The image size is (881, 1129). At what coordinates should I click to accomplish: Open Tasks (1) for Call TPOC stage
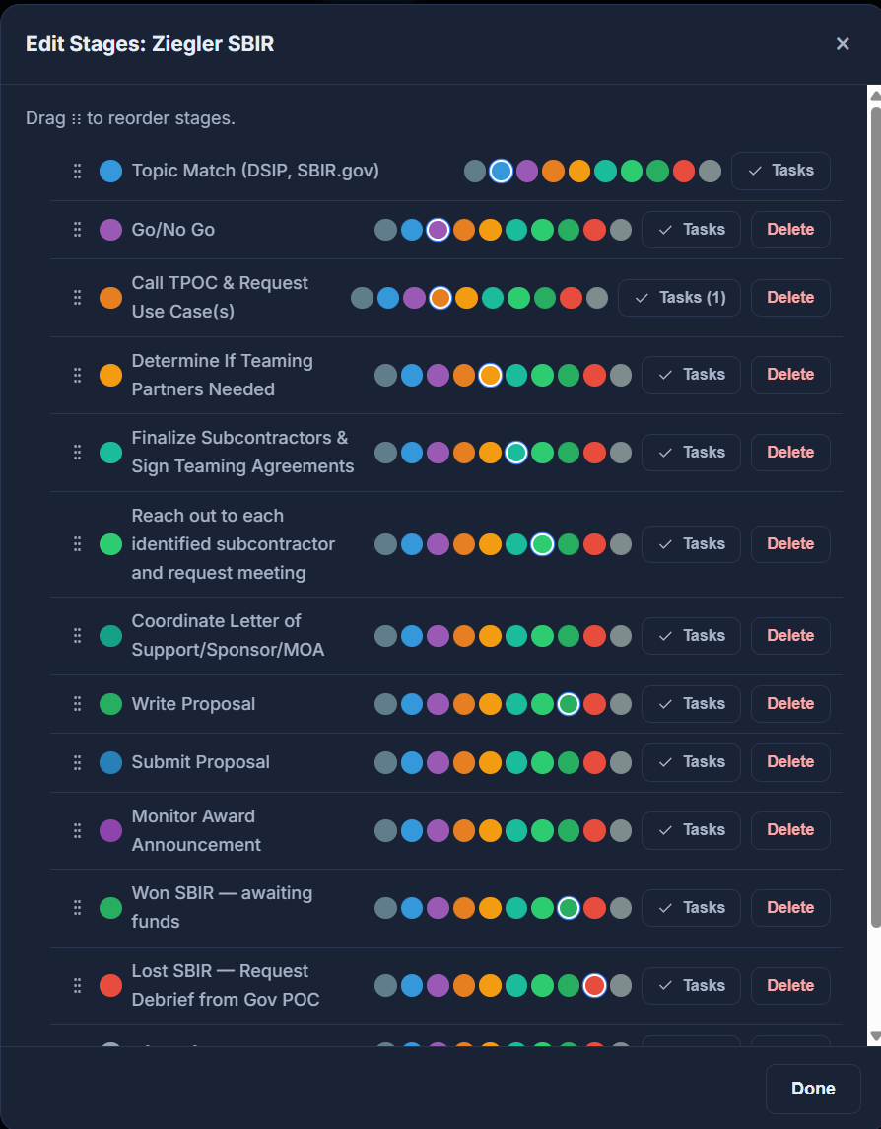click(x=679, y=298)
